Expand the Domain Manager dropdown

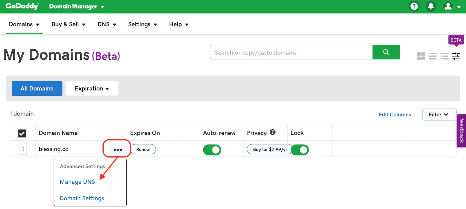point(77,7)
